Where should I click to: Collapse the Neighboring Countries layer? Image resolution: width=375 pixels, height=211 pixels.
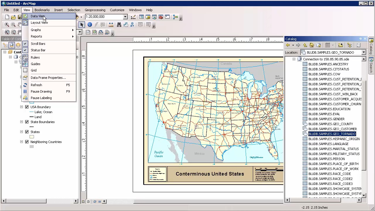click(x=21, y=142)
